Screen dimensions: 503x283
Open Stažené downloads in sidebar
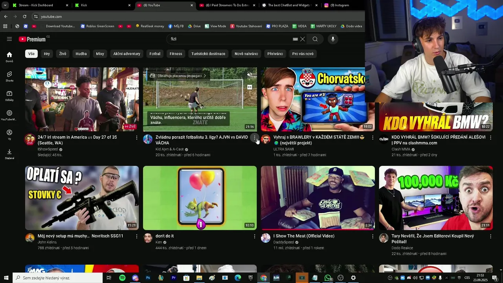(x=9, y=154)
